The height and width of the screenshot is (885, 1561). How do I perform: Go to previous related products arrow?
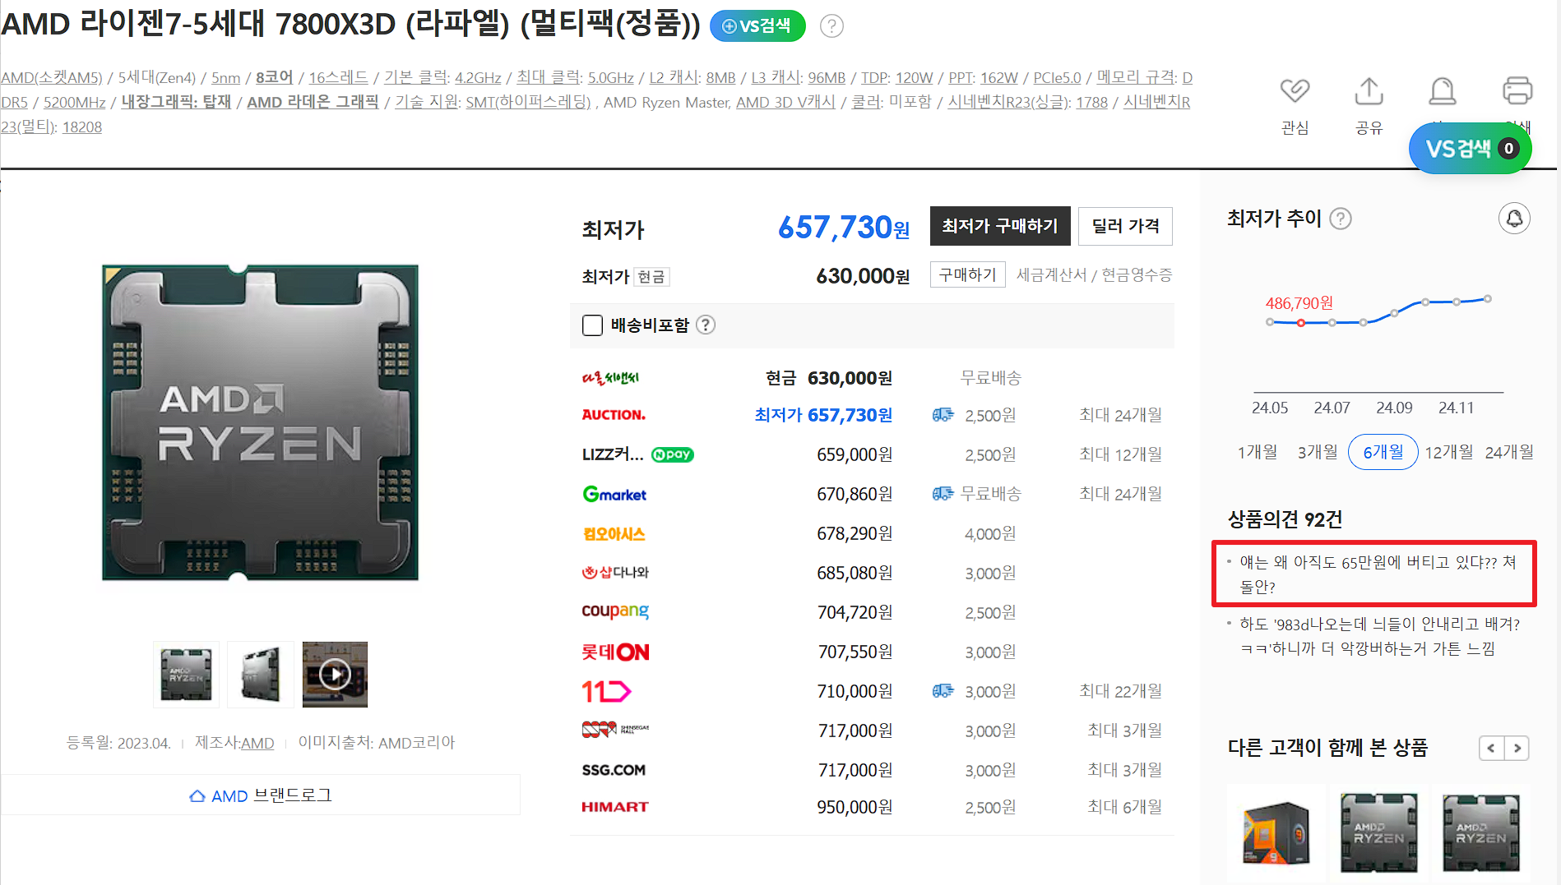(1491, 748)
